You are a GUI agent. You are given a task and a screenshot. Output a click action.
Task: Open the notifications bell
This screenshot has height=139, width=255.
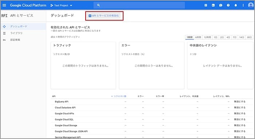point(236,5)
